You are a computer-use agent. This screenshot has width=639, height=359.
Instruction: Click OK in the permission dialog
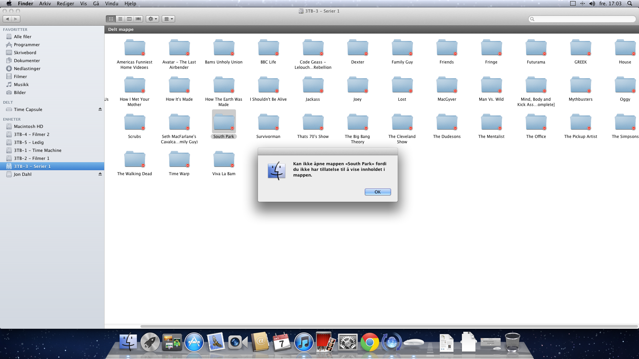coord(378,192)
